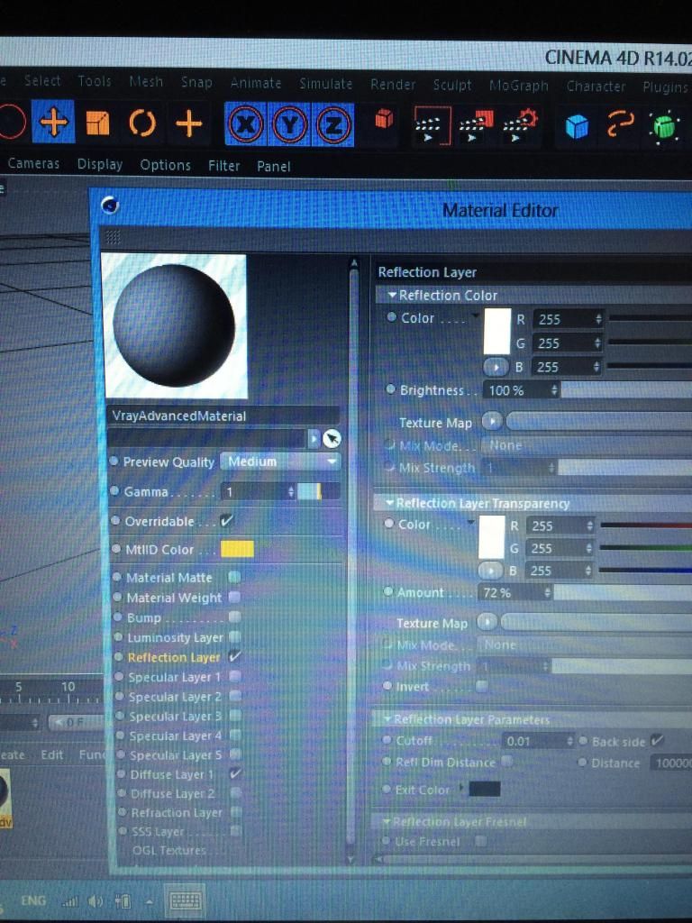Toggle the Back side checkbox

658,741
